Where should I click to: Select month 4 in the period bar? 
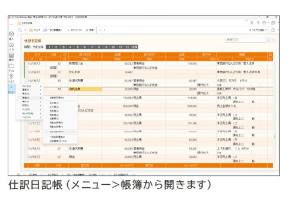pyautogui.click(x=71, y=47)
